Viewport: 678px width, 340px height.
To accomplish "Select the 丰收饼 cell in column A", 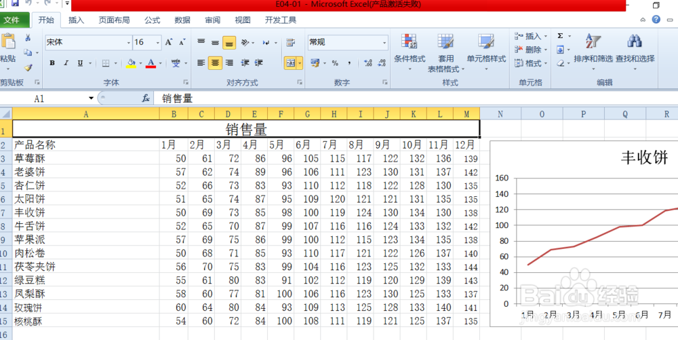I will click(85, 212).
